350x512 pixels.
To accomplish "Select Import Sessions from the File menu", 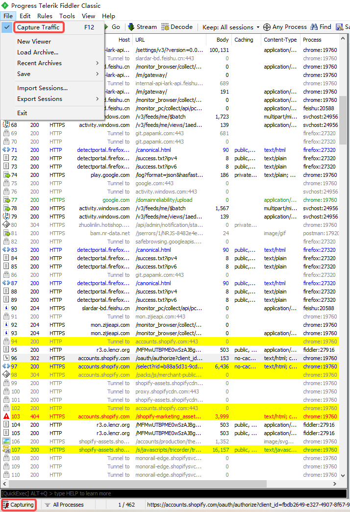I will (x=42, y=88).
